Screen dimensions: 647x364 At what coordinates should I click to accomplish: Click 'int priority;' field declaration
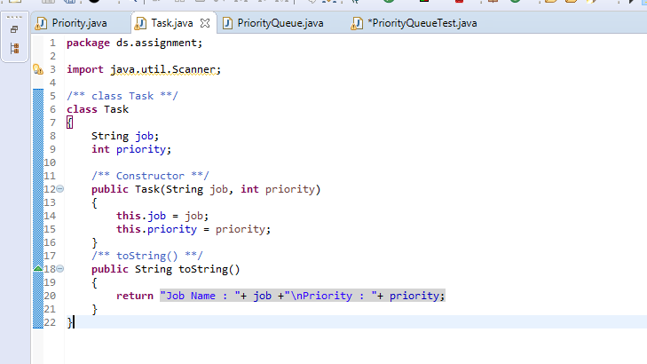[131, 149]
